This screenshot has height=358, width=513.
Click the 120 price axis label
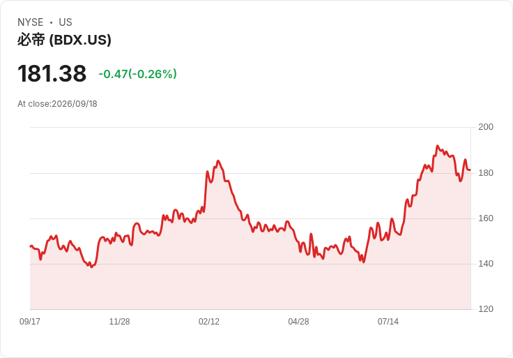[486, 309]
